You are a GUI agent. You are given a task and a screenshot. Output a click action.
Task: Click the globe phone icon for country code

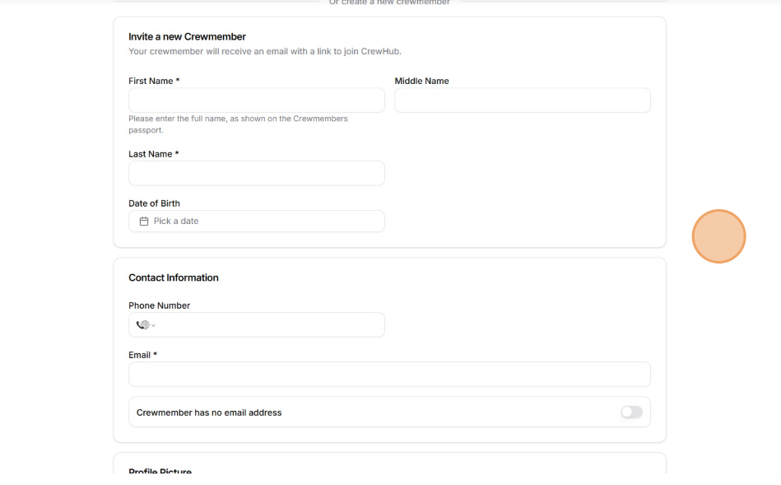click(143, 324)
